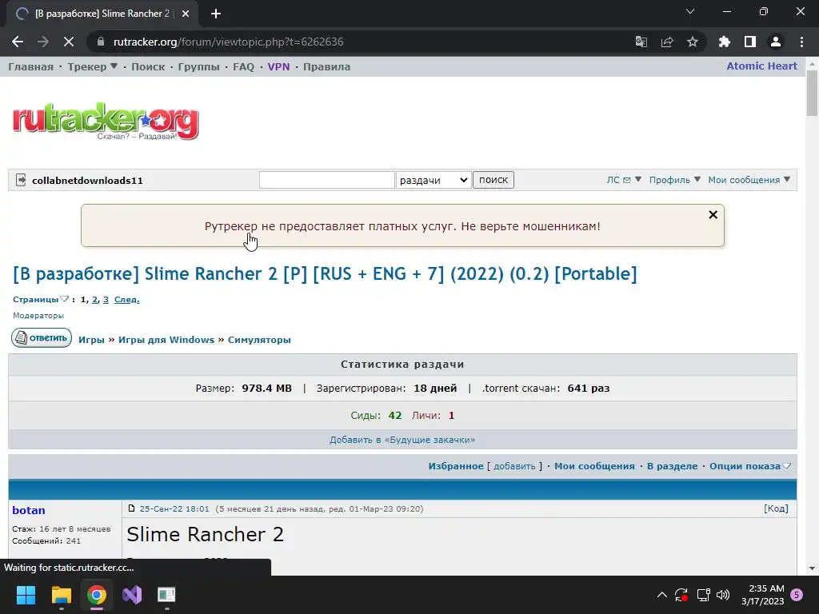View site info lock icon
Image resolution: width=819 pixels, height=614 pixels.
click(x=101, y=42)
